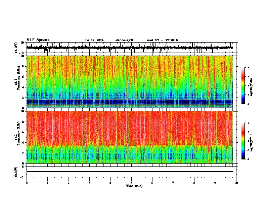This screenshot has height=205, width=266.
Task: Click the ch.1 spectrogram color scale bar
Action: [x=243, y=86]
